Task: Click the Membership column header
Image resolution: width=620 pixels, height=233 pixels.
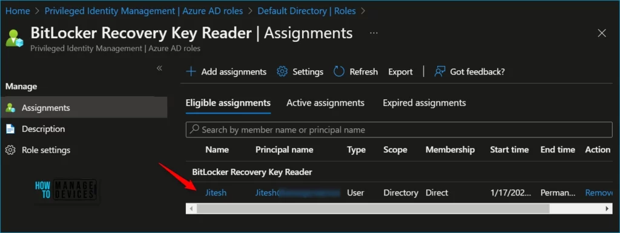Action: (450, 149)
